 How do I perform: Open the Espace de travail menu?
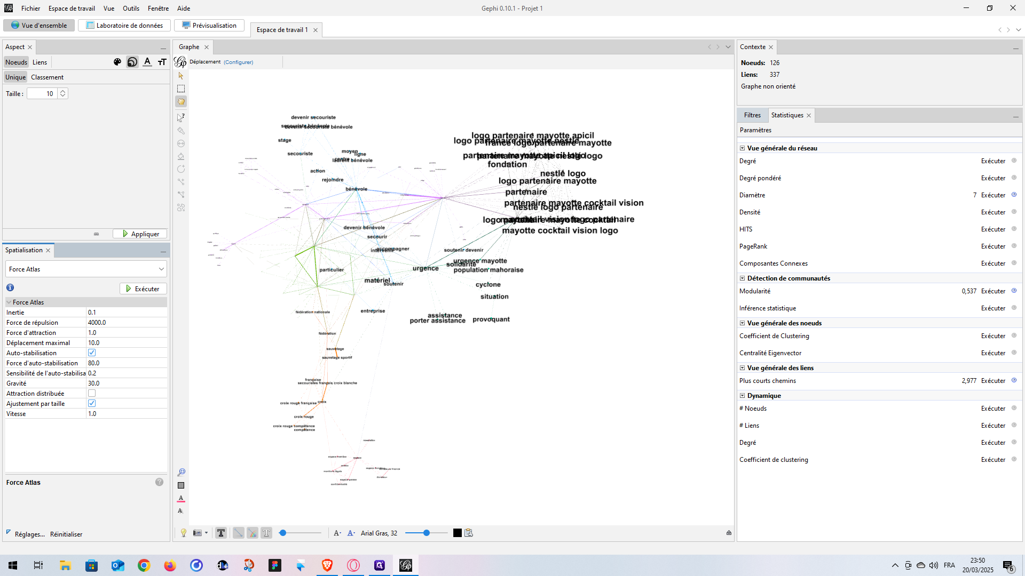click(72, 8)
